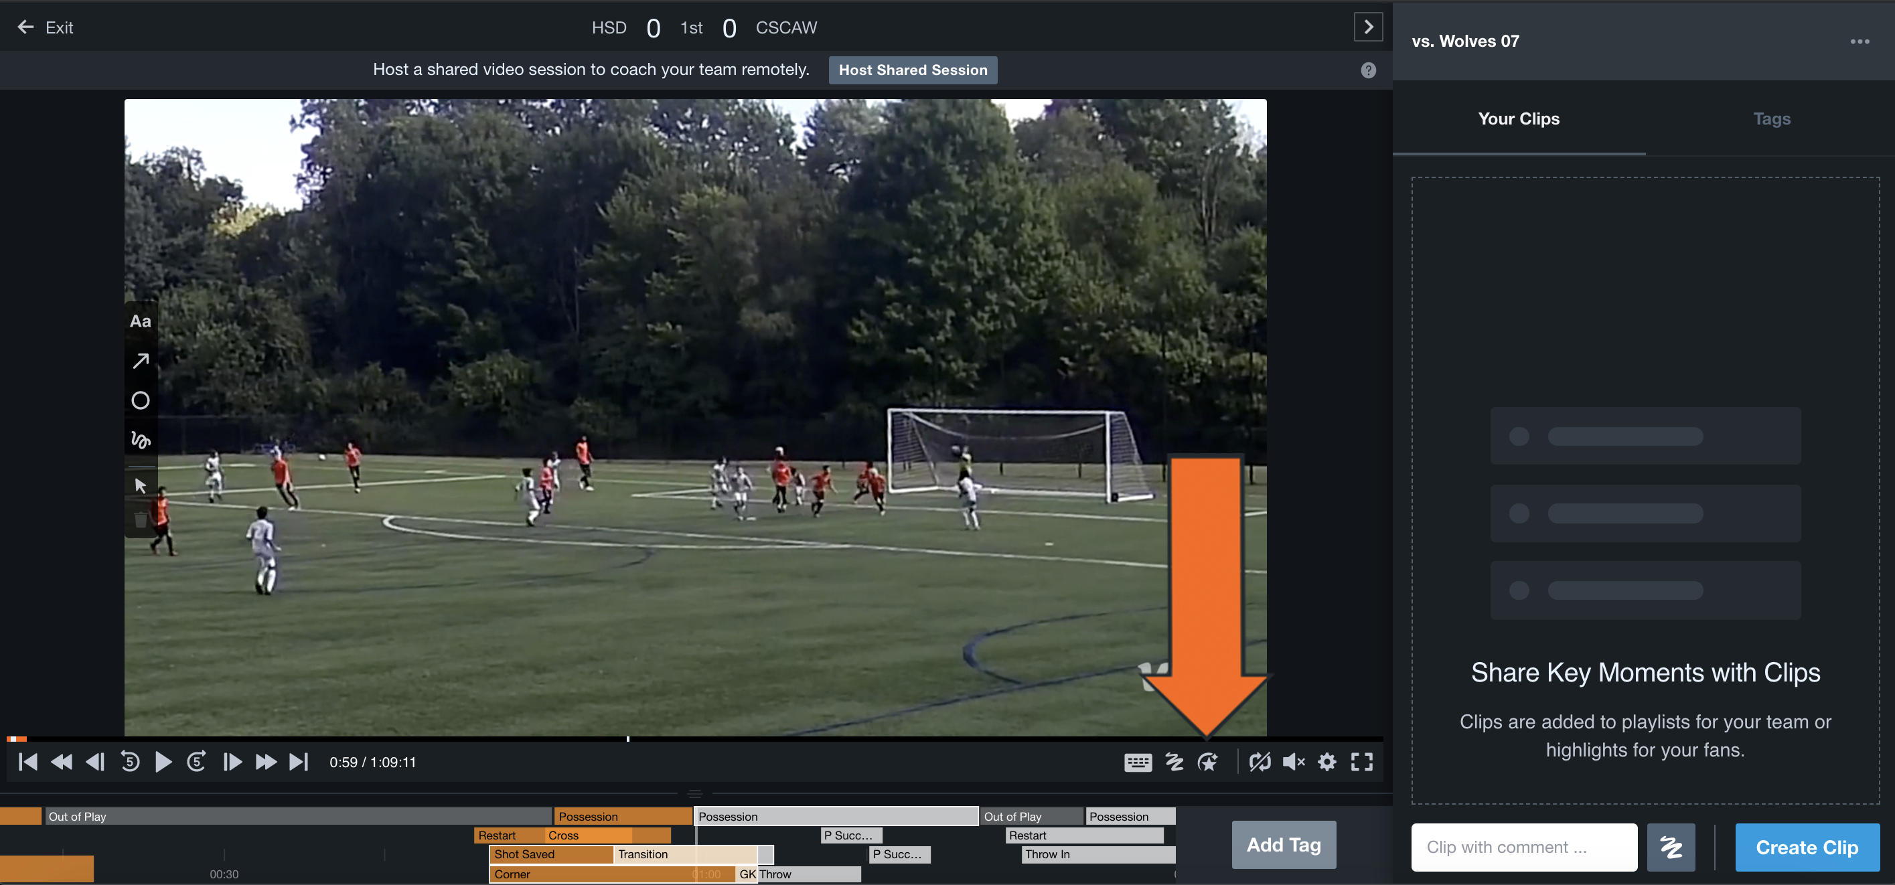Viewport: 1895px width, 885px height.
Task: Select the Your Clips tab
Action: (1519, 118)
